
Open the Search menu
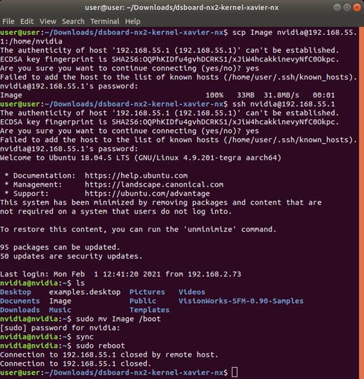coord(73,21)
